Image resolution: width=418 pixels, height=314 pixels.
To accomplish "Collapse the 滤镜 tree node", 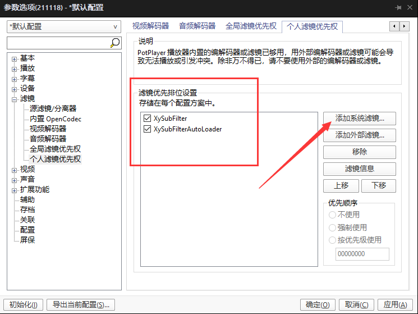I will (x=14, y=99).
